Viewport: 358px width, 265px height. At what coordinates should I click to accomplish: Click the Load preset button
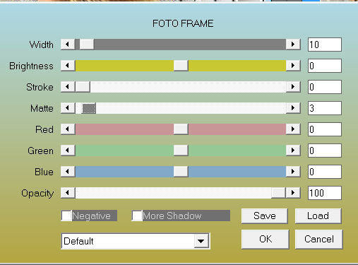point(318,216)
